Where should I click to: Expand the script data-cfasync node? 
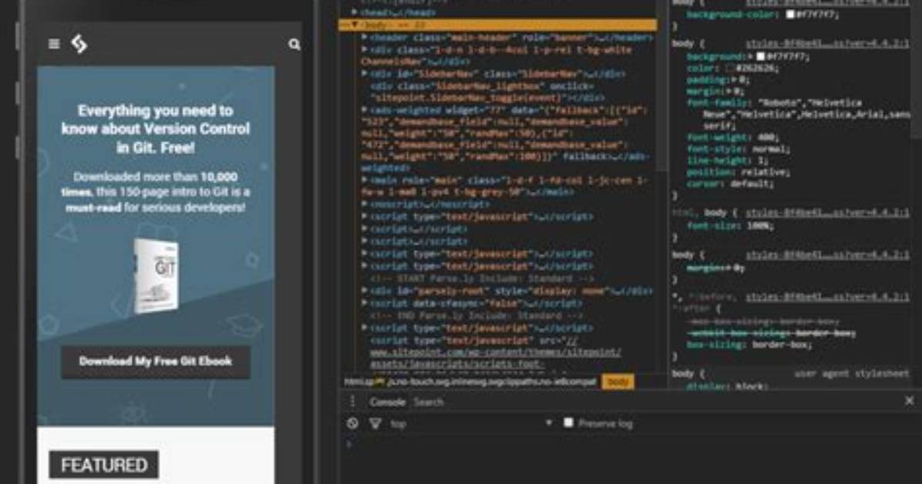tap(365, 304)
